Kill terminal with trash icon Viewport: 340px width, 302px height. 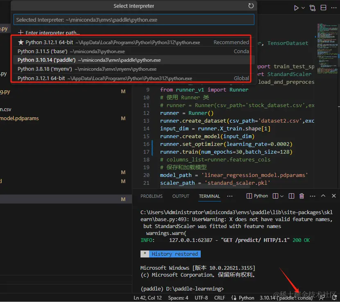click(x=301, y=196)
